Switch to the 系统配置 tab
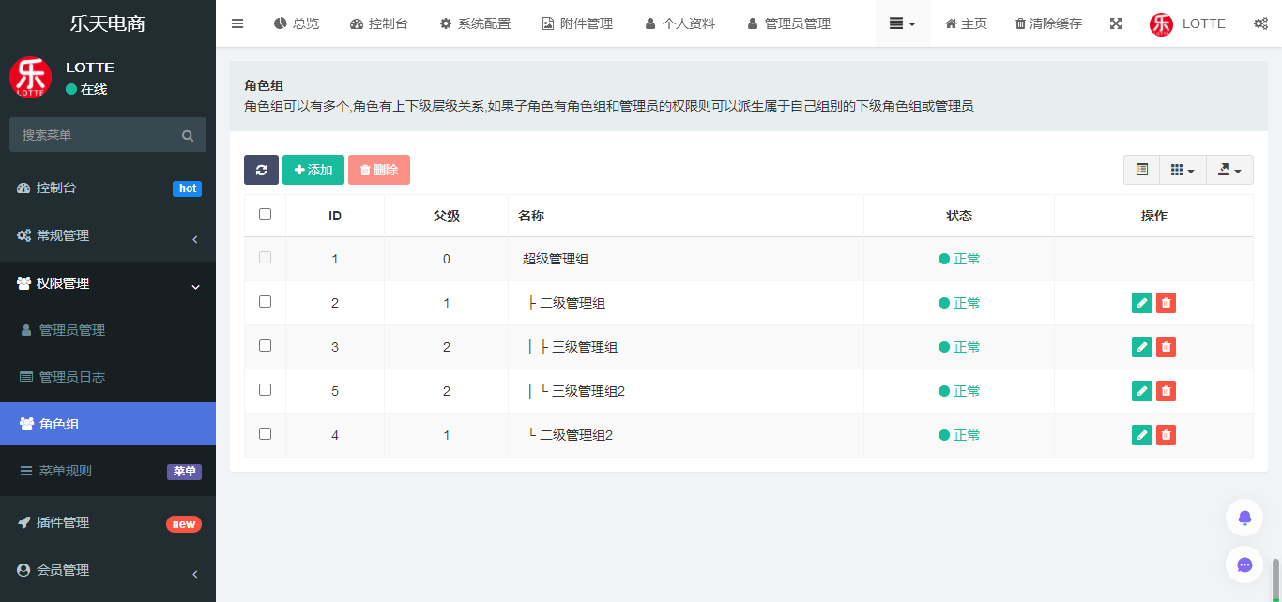The image size is (1282, 602). tap(475, 23)
